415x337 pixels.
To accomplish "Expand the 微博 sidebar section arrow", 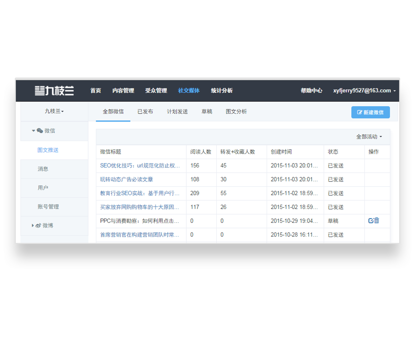I will pyautogui.click(x=33, y=226).
